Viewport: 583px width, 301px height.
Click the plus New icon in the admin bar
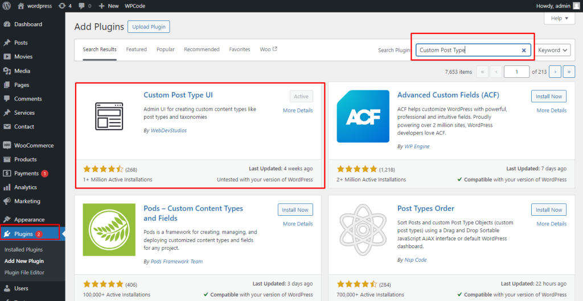click(x=102, y=6)
